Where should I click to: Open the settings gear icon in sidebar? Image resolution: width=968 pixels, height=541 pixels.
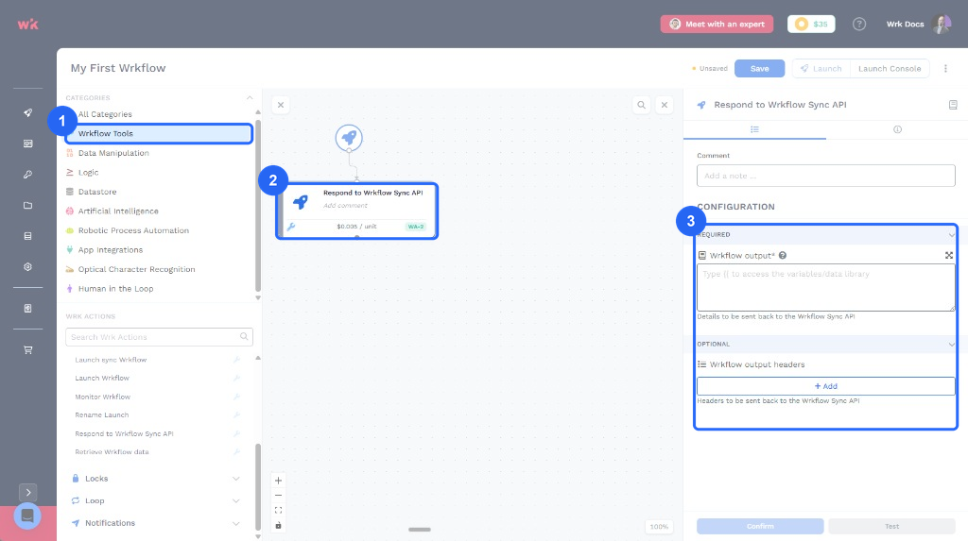click(27, 267)
